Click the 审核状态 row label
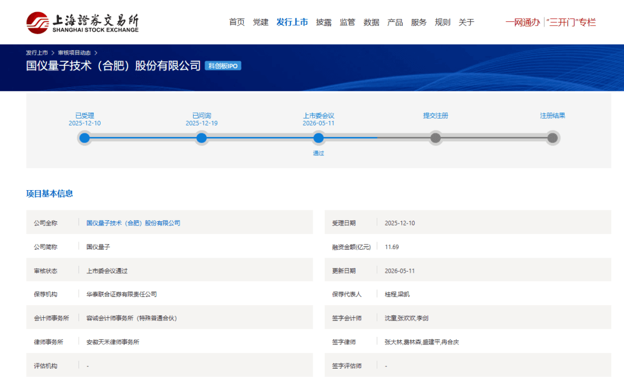This screenshot has width=624, height=390. (46, 270)
